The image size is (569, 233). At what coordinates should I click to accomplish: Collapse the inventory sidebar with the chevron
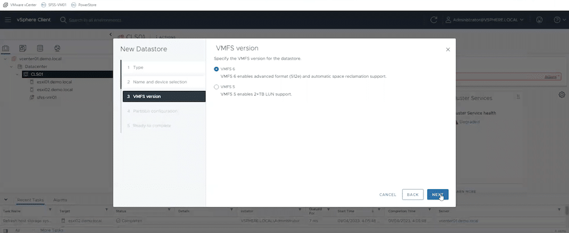[x=111, y=35]
